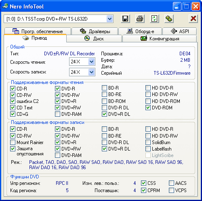The height and width of the screenshot is (201, 202).
Task: Click the read speed 24X field
Action: coord(82,62)
